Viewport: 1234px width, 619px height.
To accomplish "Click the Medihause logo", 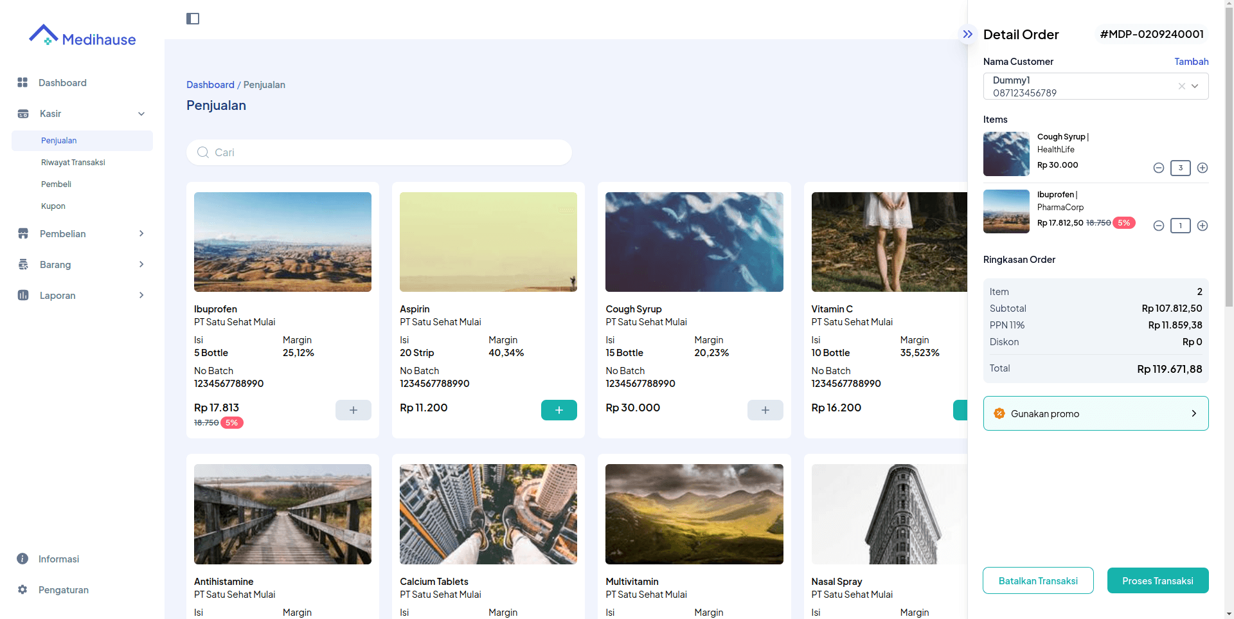I will [82, 36].
